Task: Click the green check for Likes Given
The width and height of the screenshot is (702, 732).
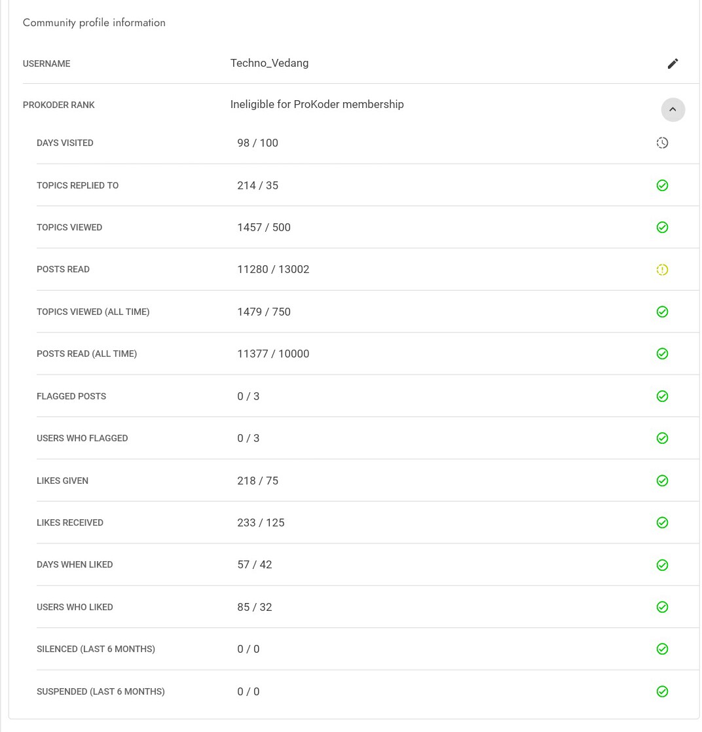Action: point(662,481)
